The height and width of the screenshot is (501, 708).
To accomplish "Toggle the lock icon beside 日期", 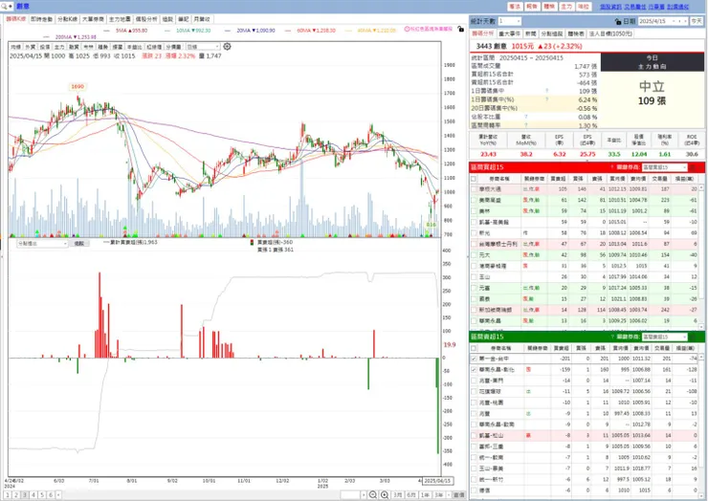I will [x=618, y=21].
